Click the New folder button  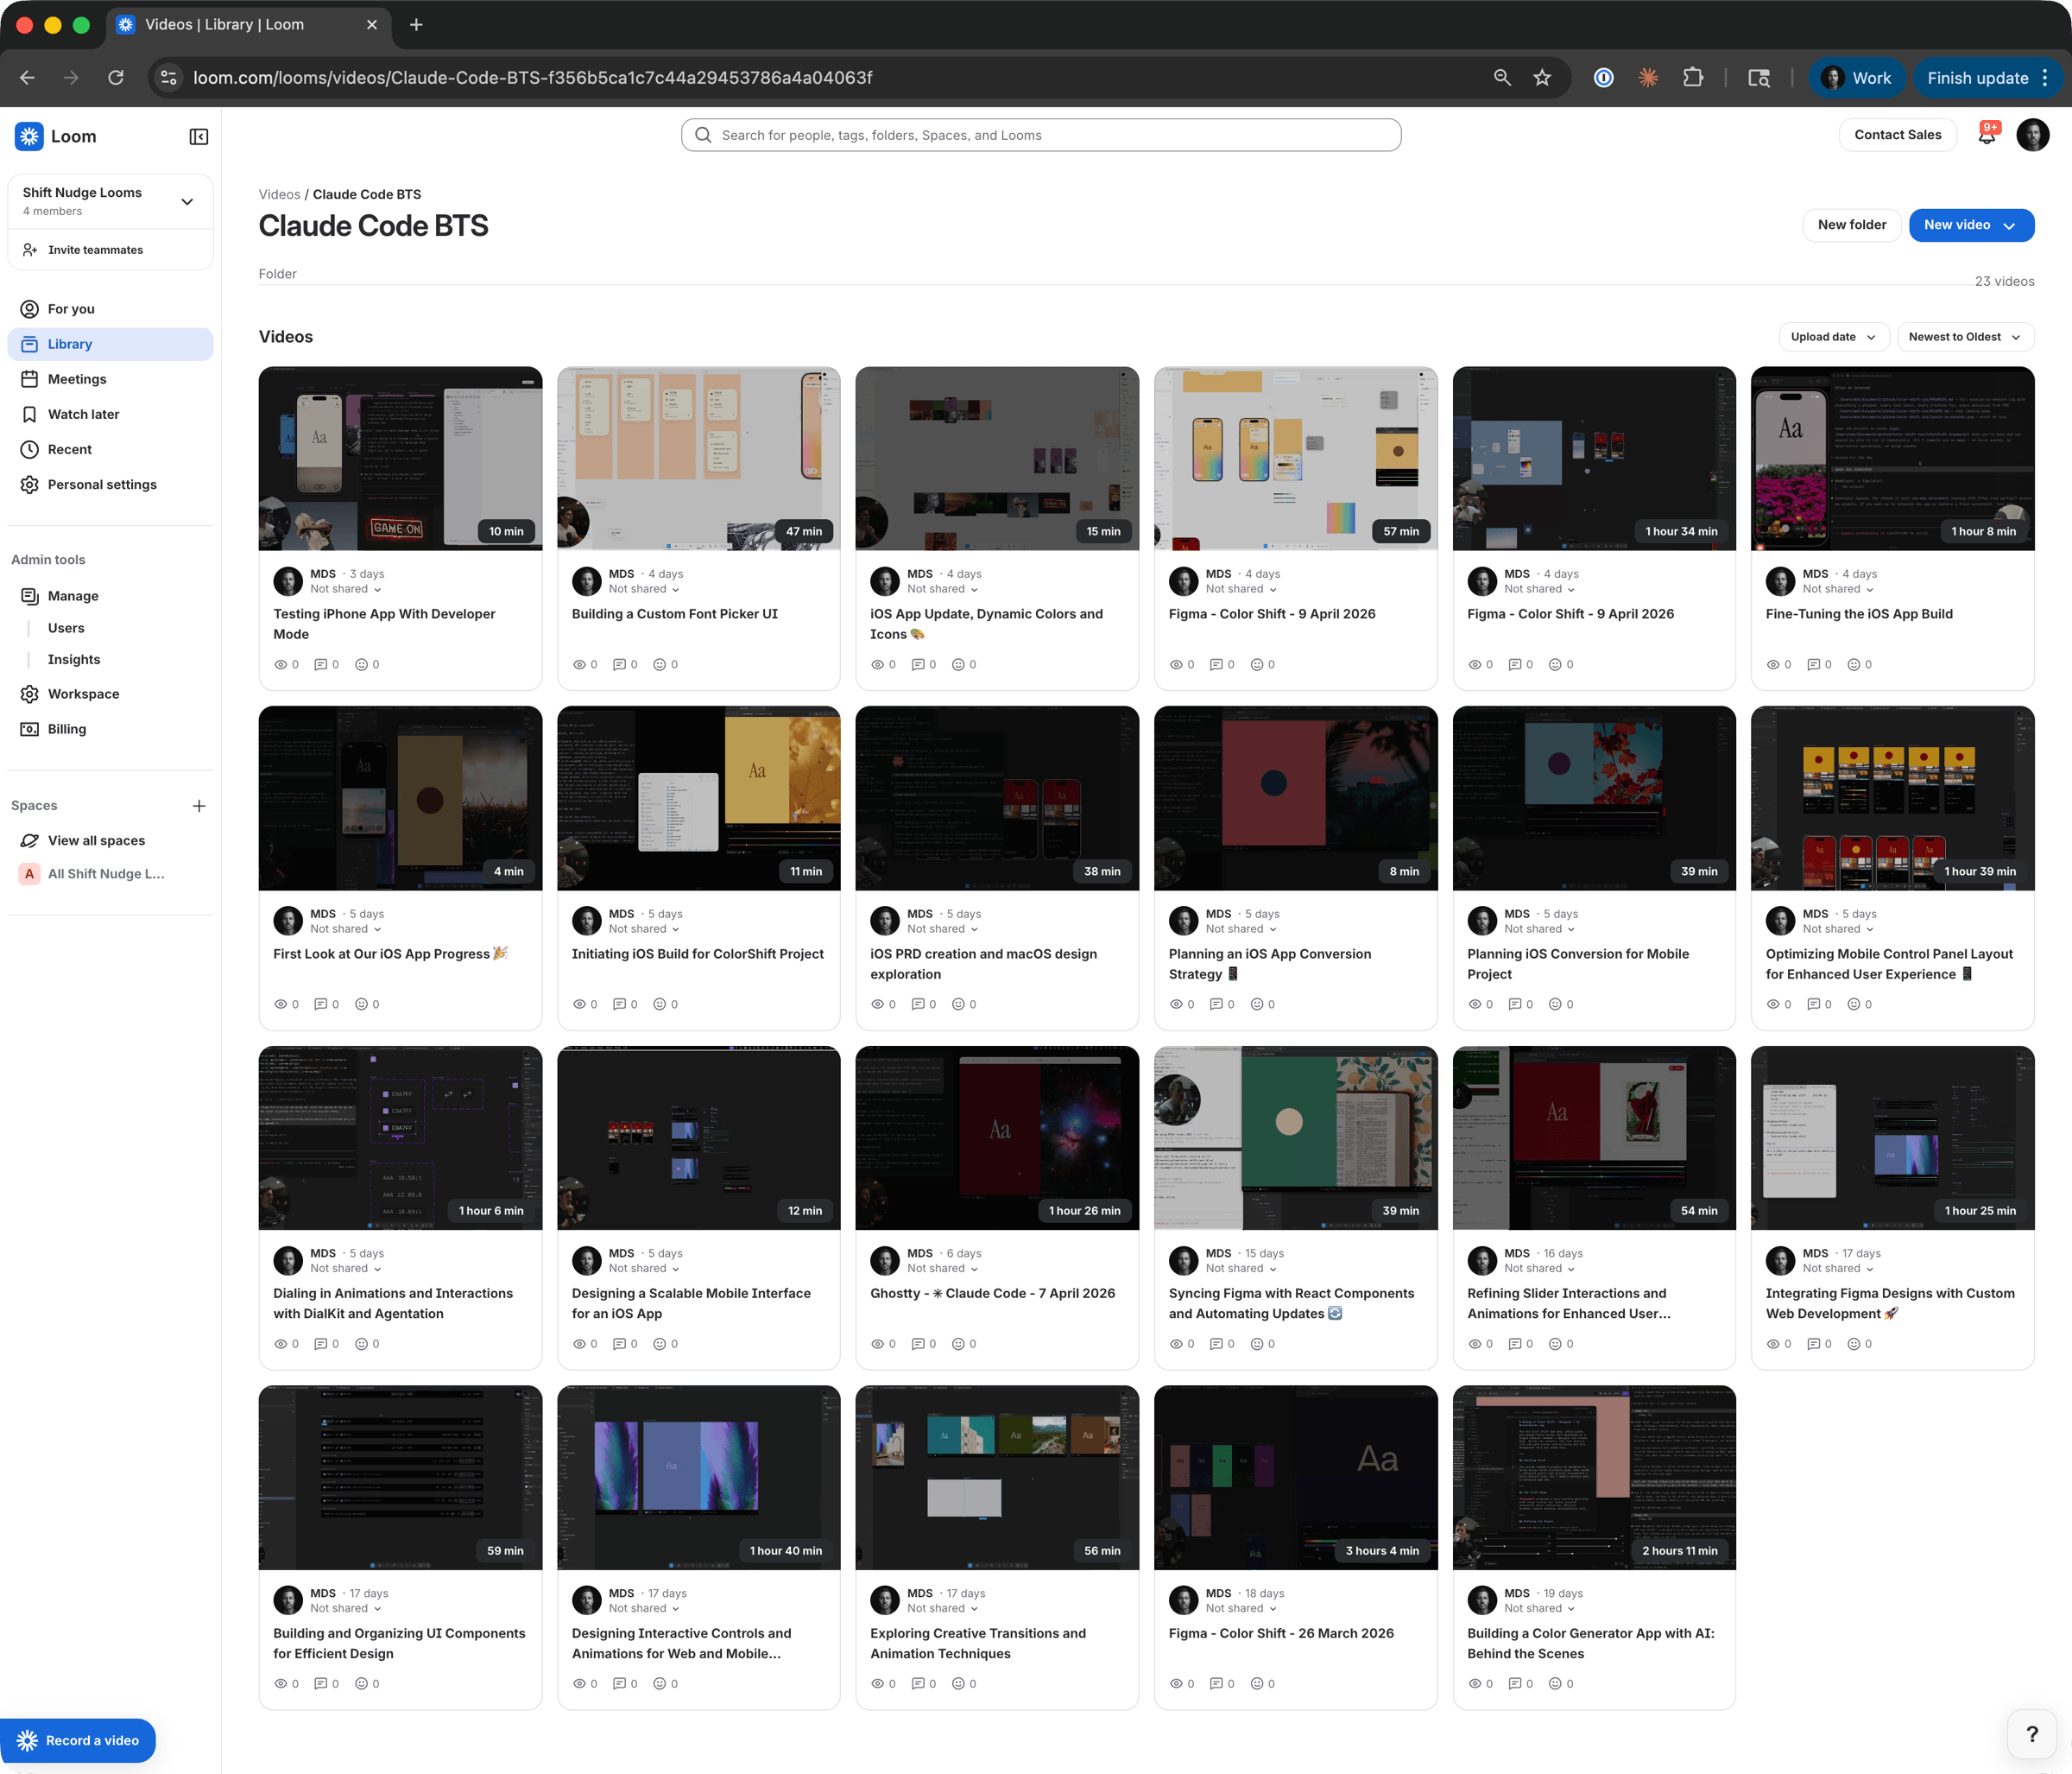(1851, 225)
